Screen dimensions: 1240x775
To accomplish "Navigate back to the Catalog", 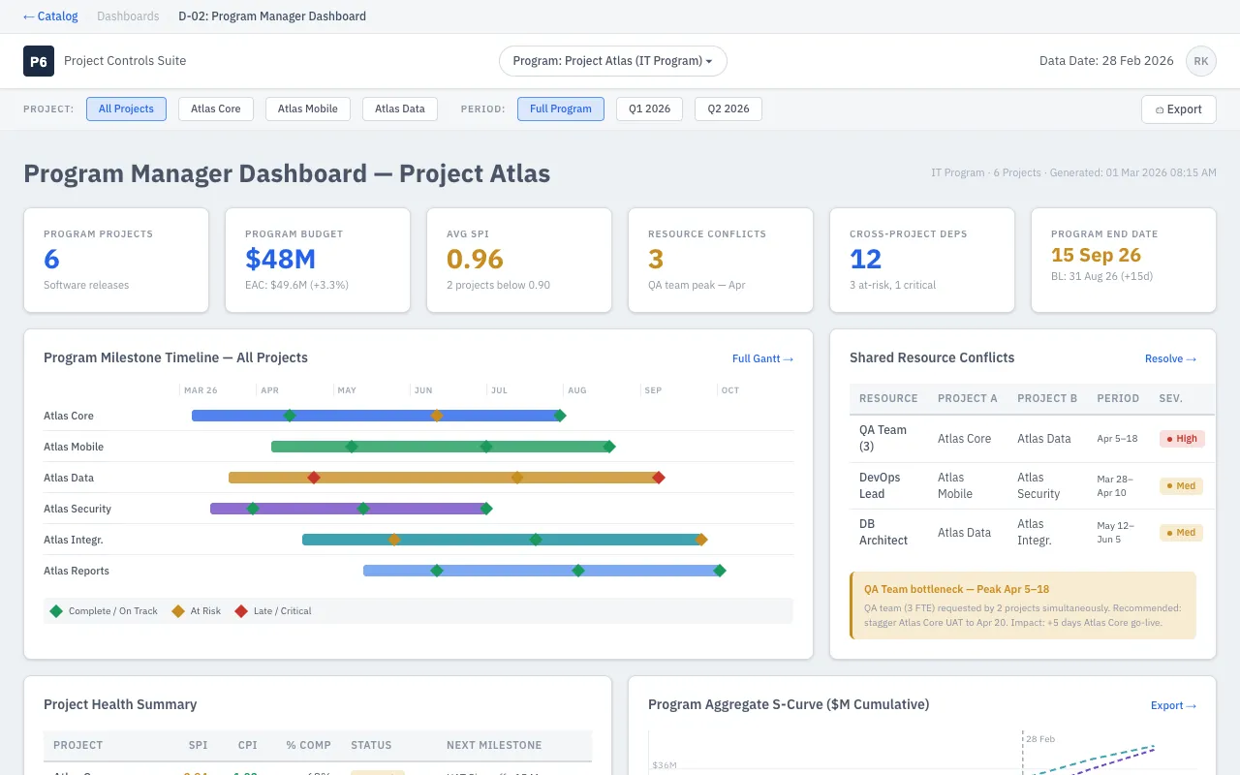I will [50, 15].
